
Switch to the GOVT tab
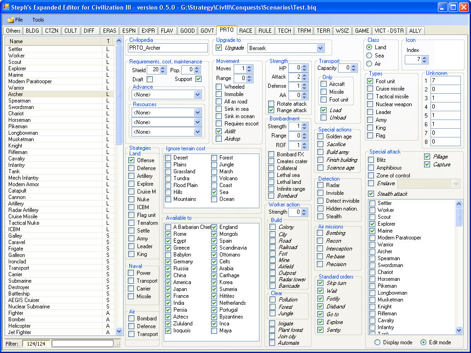click(207, 31)
